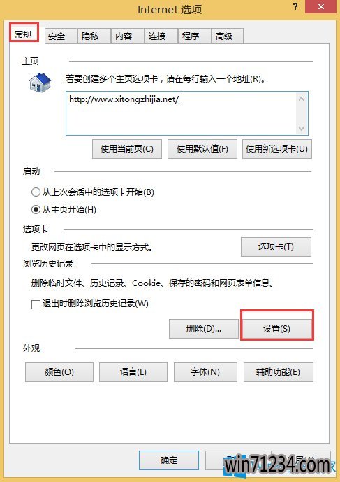Click the help question mark icon
This screenshot has height=482, width=340.
295,6
